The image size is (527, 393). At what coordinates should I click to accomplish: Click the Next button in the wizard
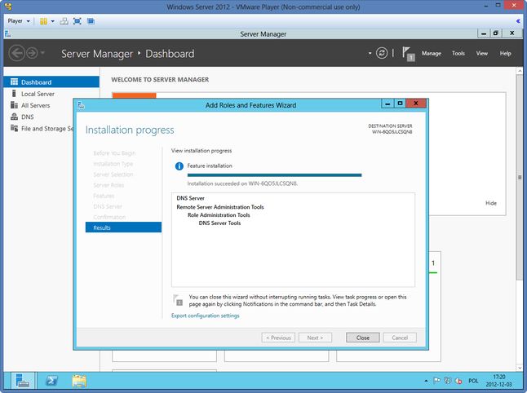[x=315, y=338]
